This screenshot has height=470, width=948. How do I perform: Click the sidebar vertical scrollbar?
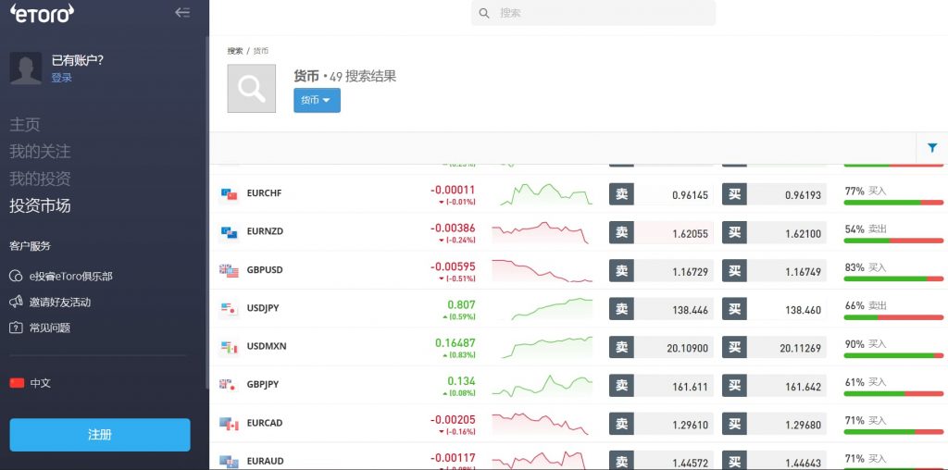click(206, 212)
